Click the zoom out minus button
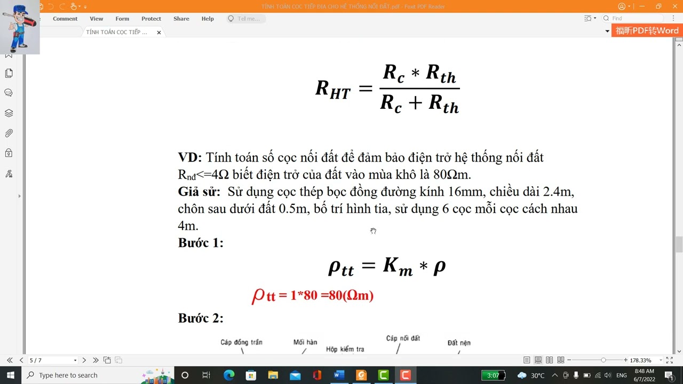Viewport: 683px width, 384px height. pos(569,360)
